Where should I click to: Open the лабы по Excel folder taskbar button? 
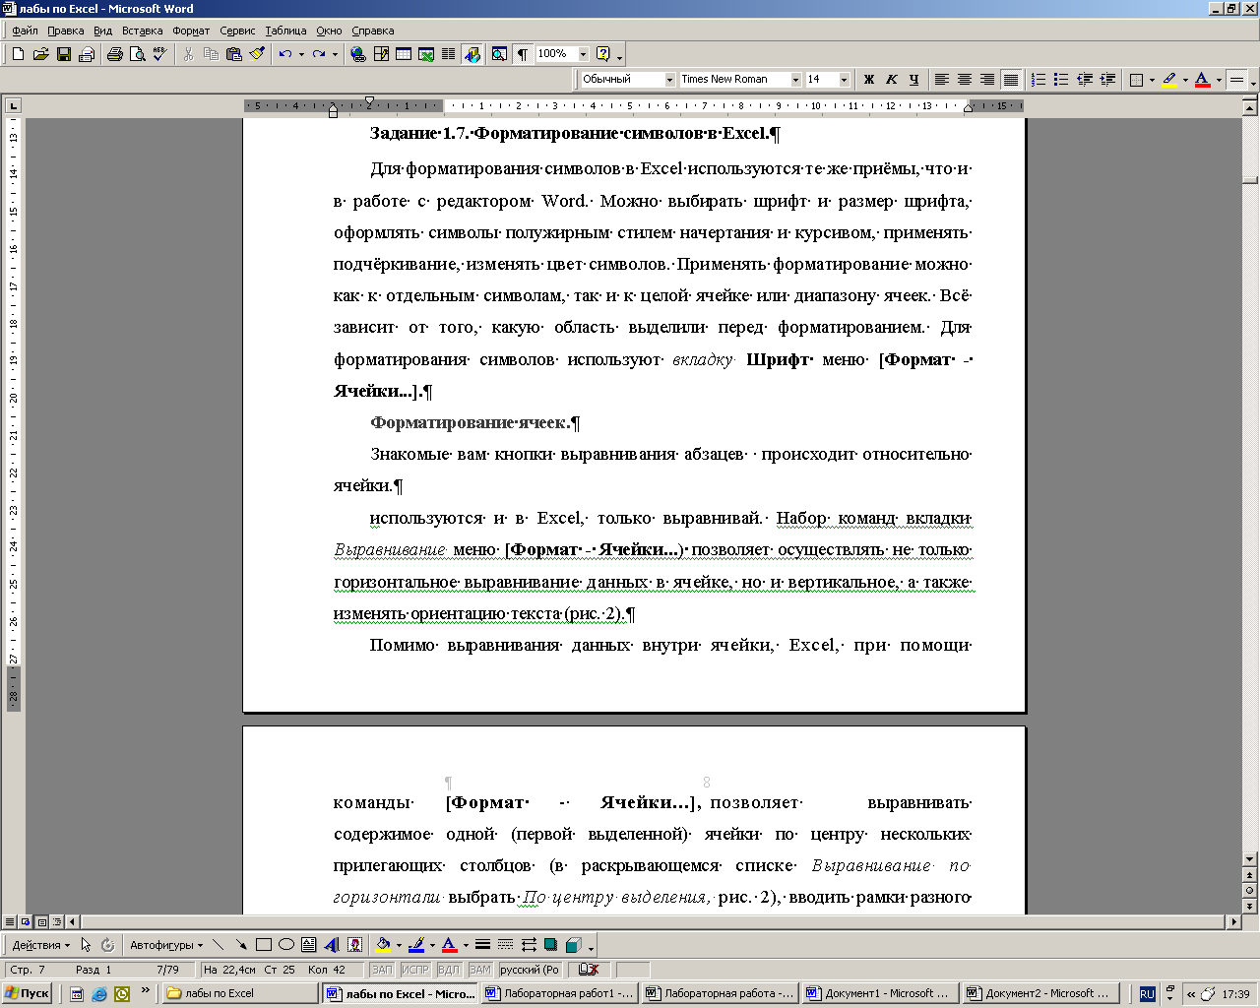tap(239, 994)
